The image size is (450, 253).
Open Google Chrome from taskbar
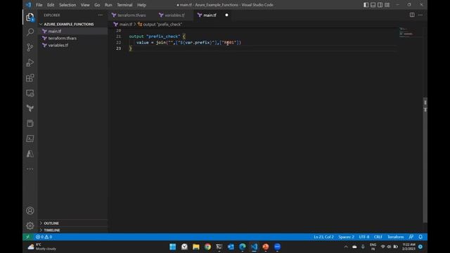click(x=207, y=247)
